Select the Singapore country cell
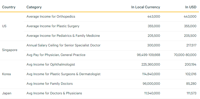 tap(10, 50)
